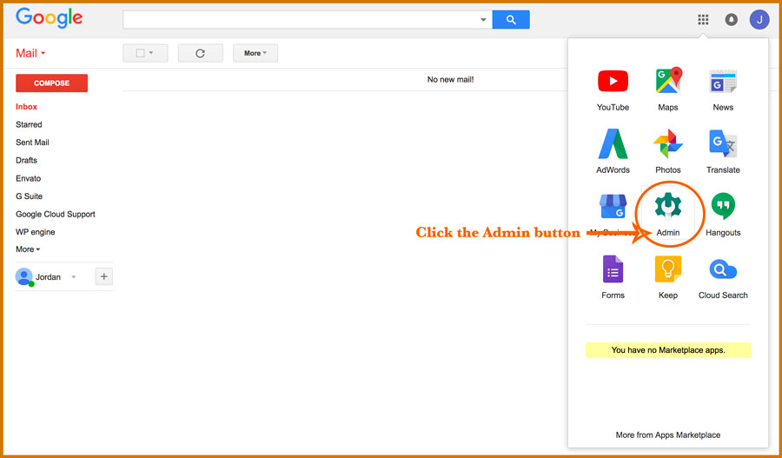Viewport: 782px width, 458px height.
Task: Click the Admin gear icon
Action: (668, 206)
